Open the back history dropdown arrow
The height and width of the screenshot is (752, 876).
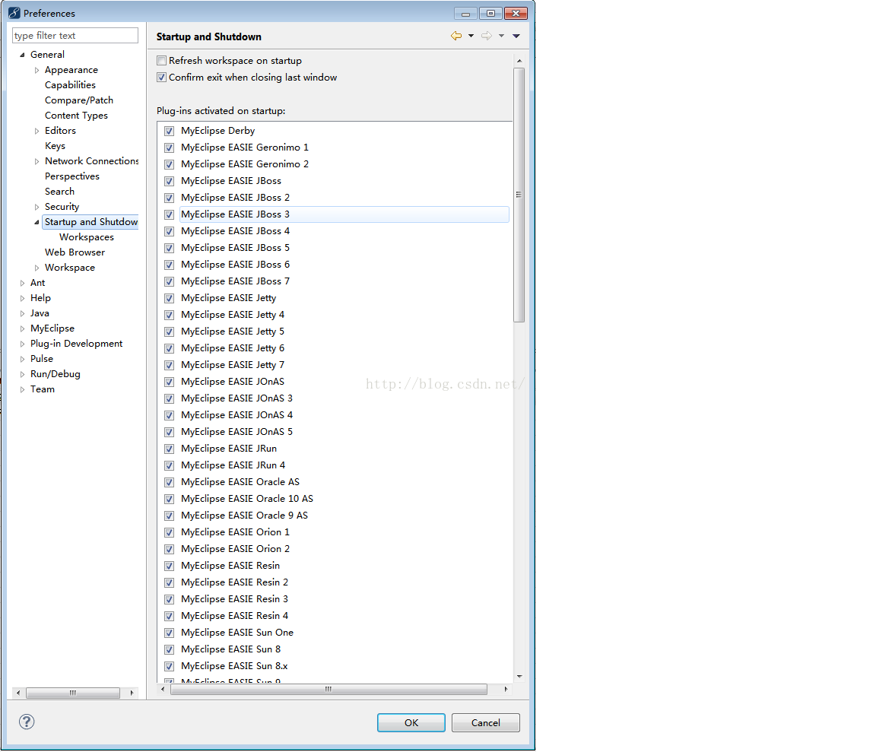click(x=471, y=36)
